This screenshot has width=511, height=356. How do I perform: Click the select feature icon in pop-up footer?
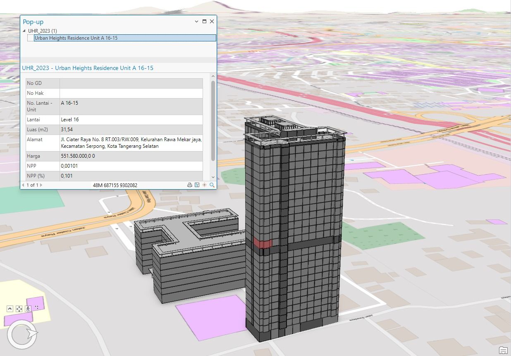pos(197,185)
